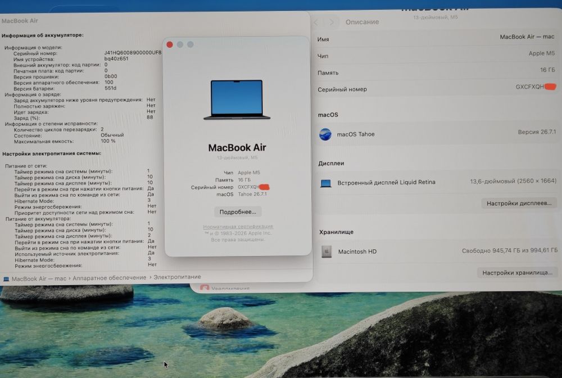Click device name value 'bq40z651'

tap(116, 58)
